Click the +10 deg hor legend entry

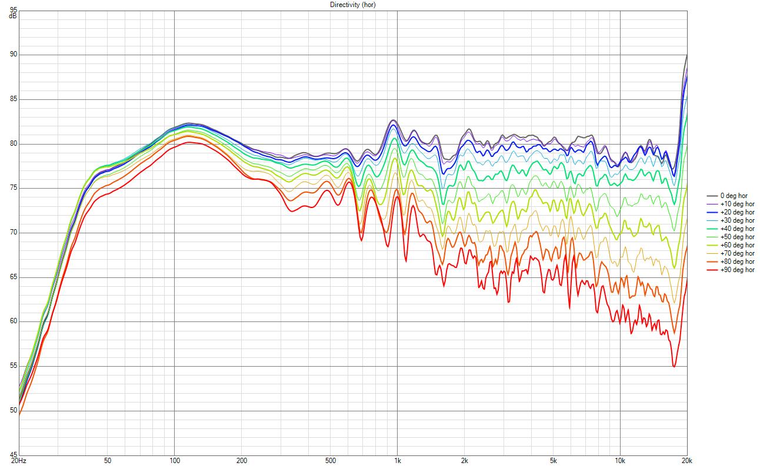coord(730,203)
